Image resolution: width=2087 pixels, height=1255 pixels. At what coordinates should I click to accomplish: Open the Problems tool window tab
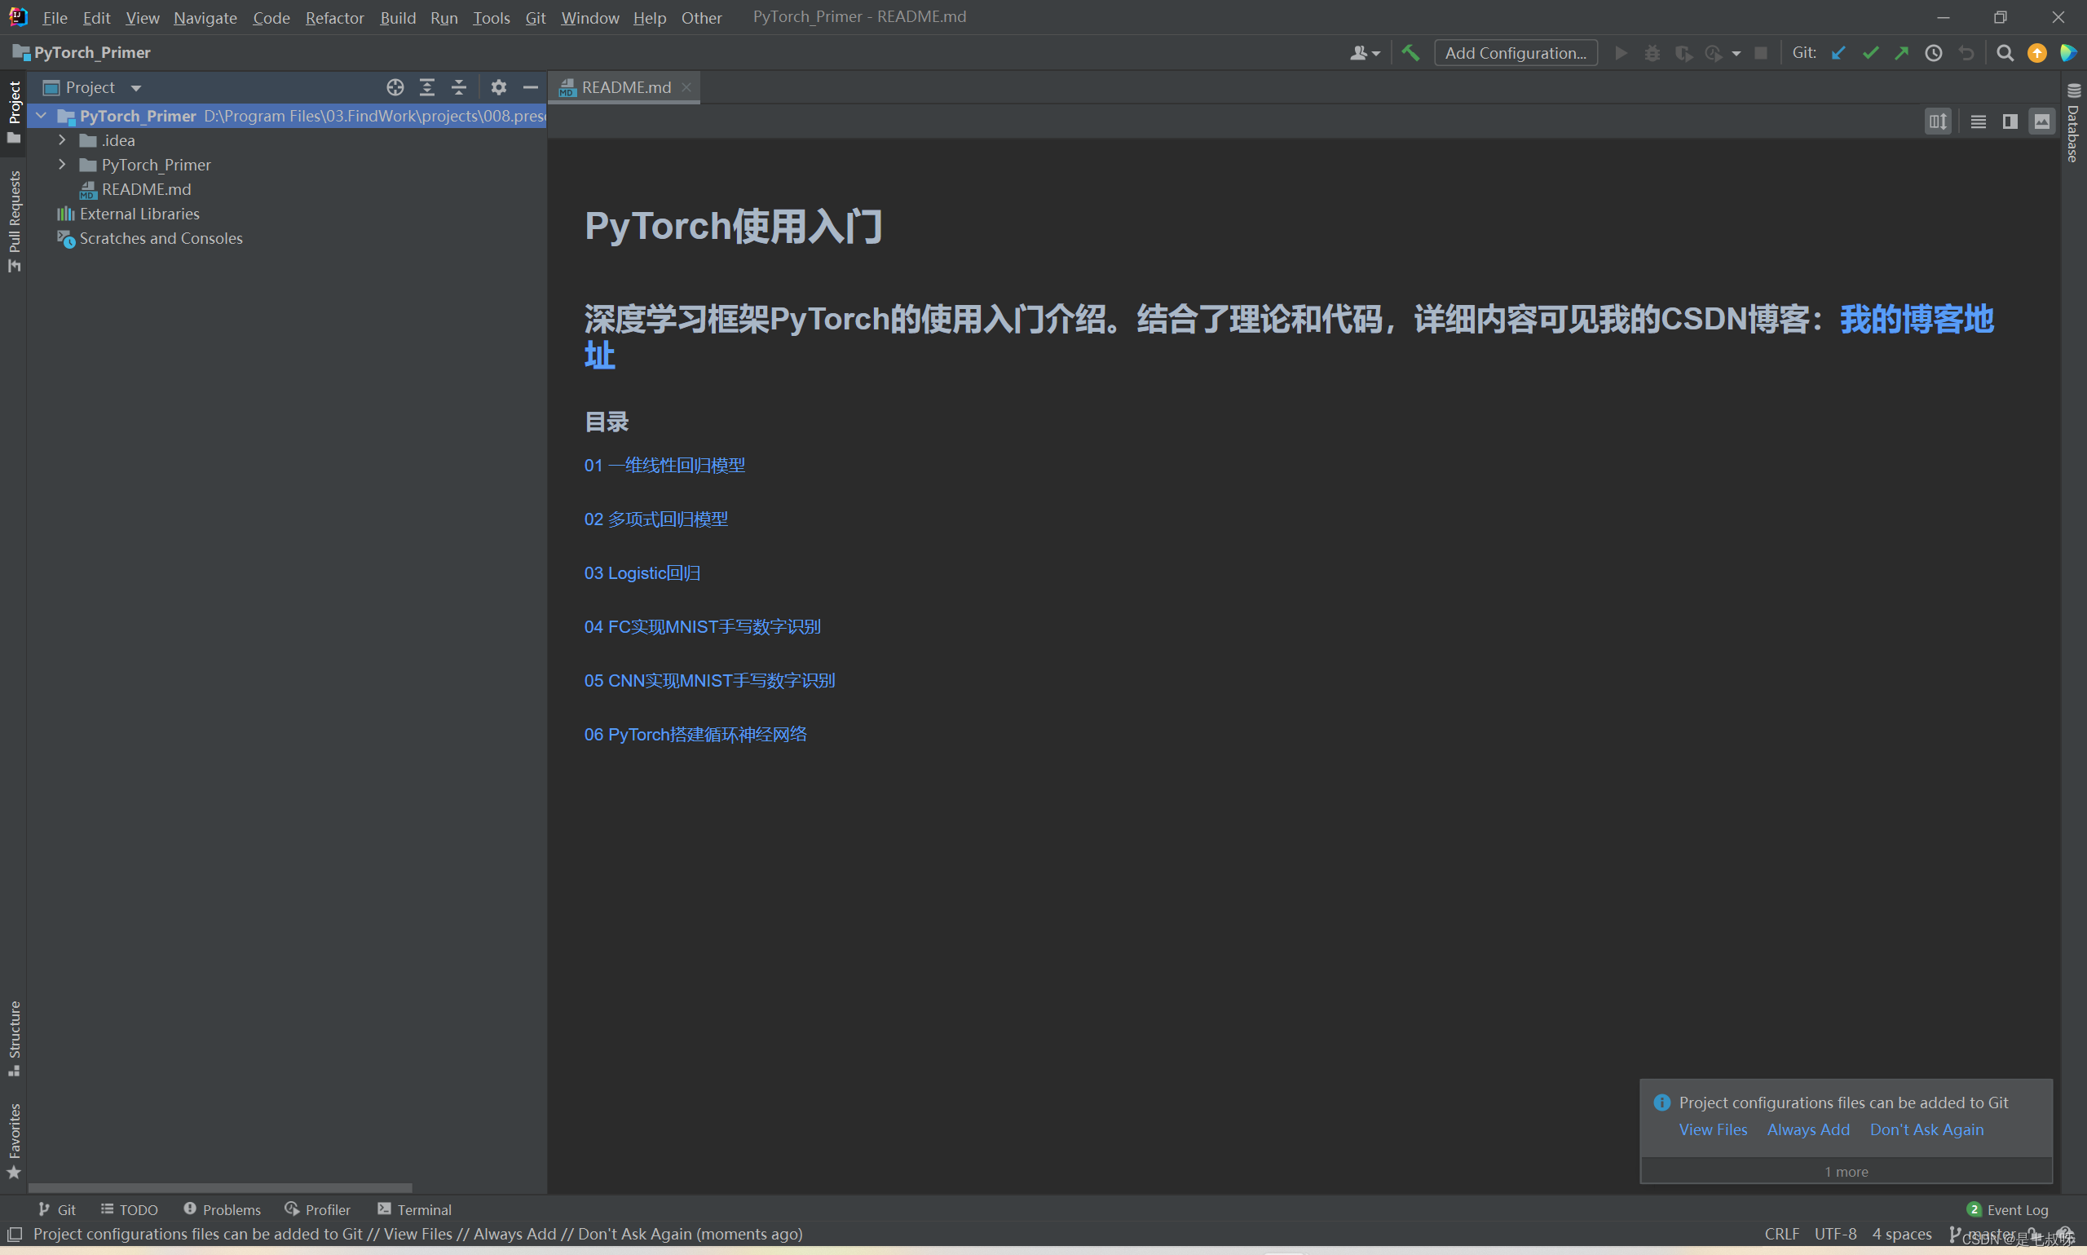(x=223, y=1209)
